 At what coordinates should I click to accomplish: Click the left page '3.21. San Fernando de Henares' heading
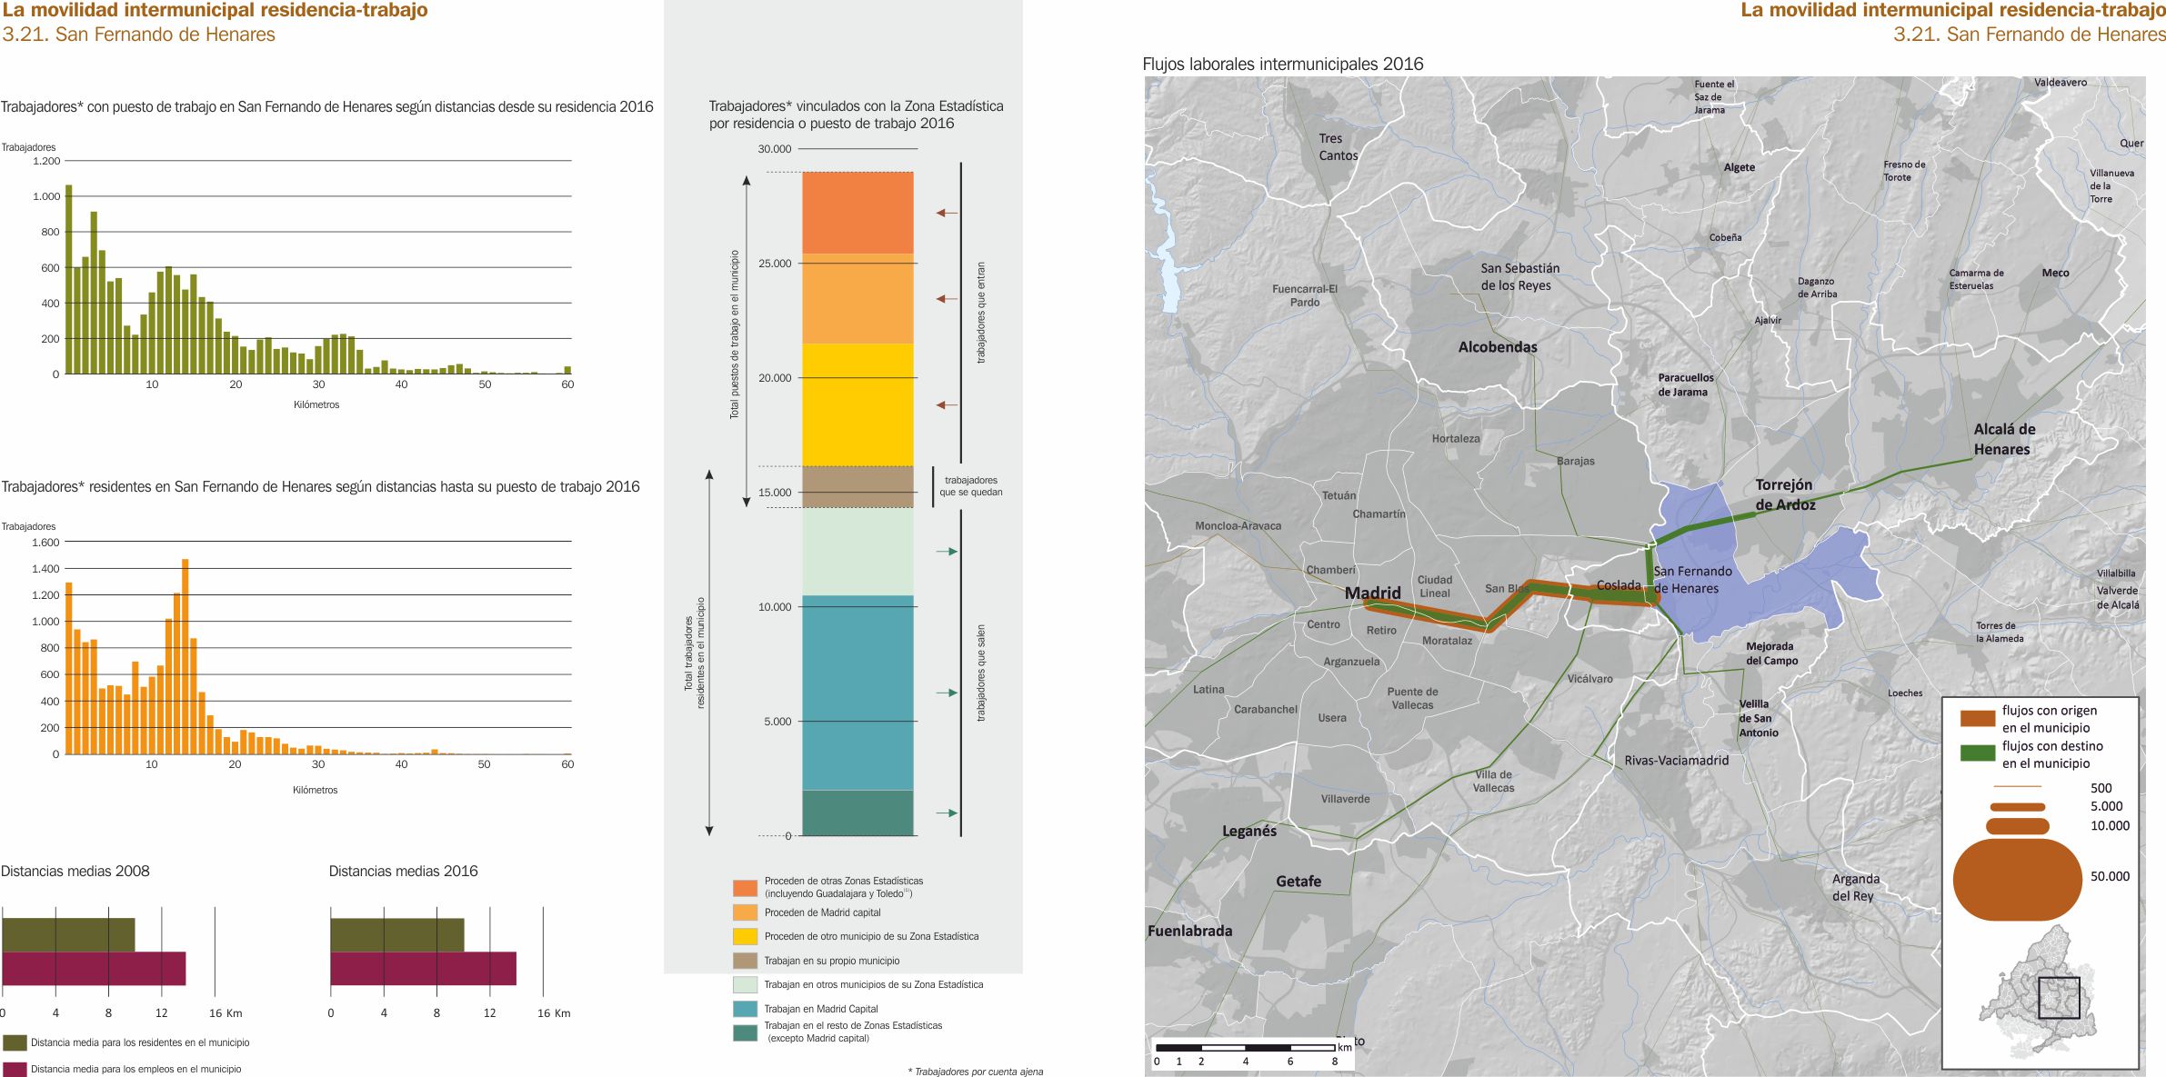pyautogui.click(x=139, y=35)
